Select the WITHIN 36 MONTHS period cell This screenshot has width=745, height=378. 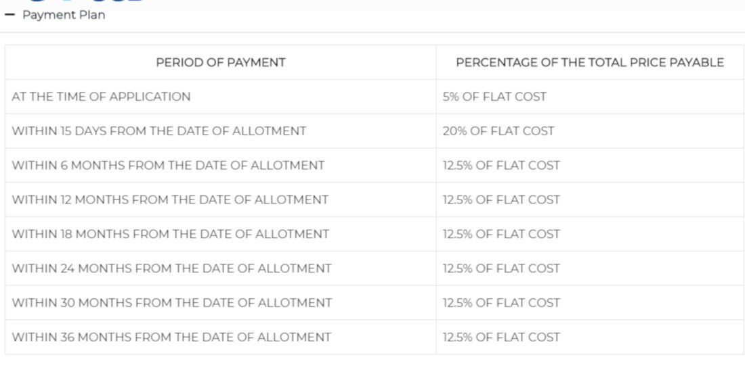[171, 337]
